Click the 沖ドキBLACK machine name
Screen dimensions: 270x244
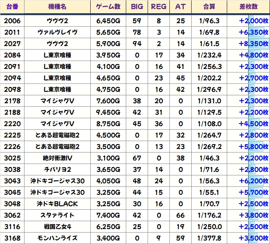(57, 204)
